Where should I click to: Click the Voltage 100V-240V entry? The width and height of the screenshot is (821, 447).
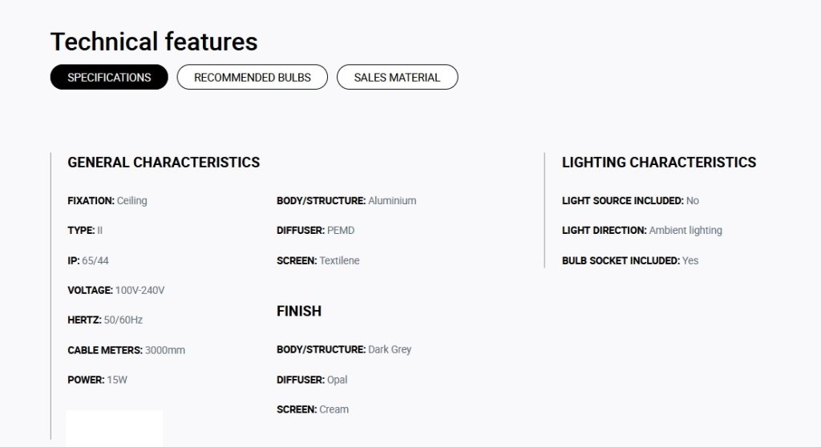pos(115,290)
